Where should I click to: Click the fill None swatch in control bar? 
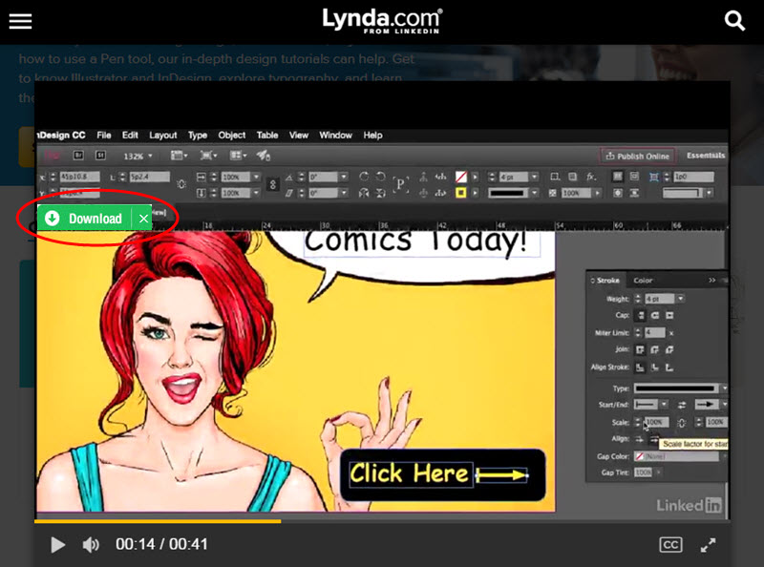[x=461, y=177]
